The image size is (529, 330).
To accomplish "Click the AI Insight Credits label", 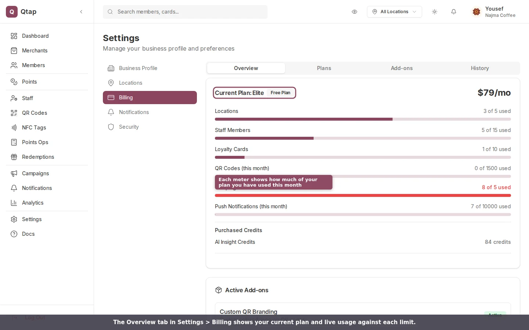I will [235, 242].
